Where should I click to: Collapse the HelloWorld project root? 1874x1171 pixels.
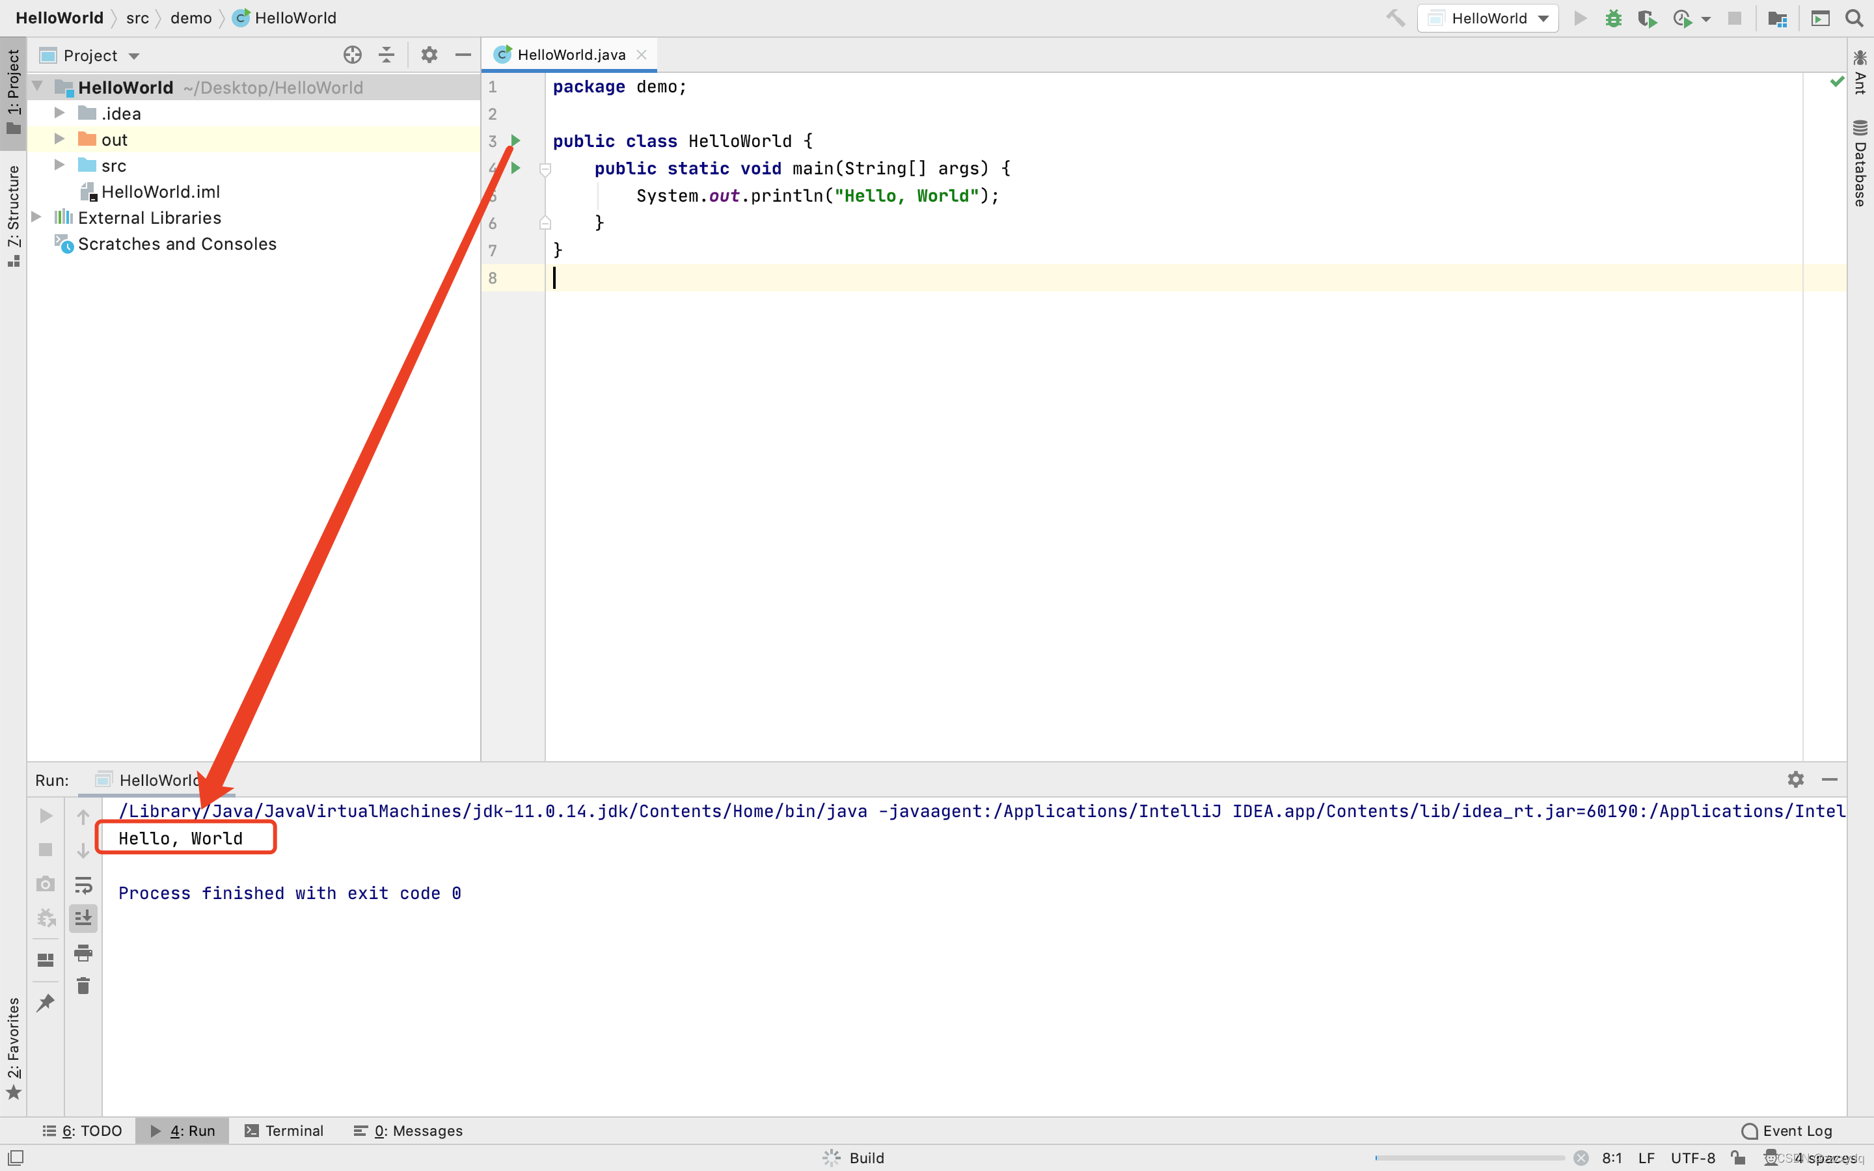click(36, 87)
